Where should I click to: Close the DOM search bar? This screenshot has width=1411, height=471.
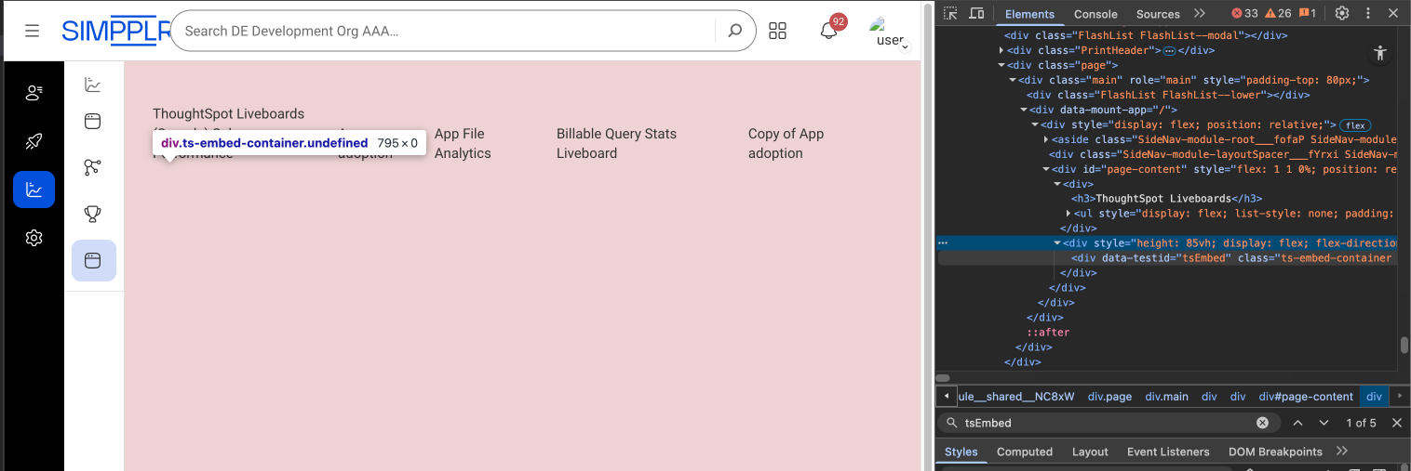(1396, 423)
